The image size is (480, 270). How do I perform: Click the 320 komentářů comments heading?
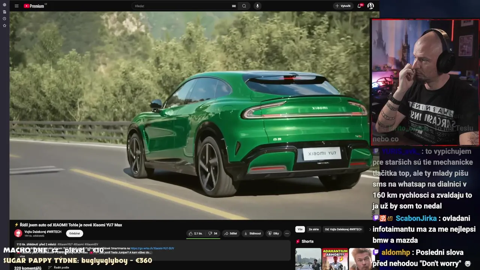point(28,268)
